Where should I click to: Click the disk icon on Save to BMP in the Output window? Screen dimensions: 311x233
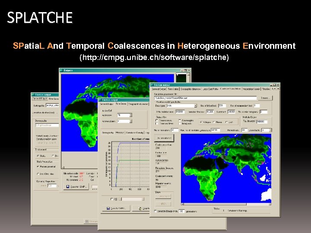click(x=68, y=187)
